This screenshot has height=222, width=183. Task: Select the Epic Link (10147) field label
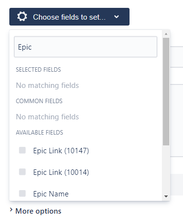[61, 151]
